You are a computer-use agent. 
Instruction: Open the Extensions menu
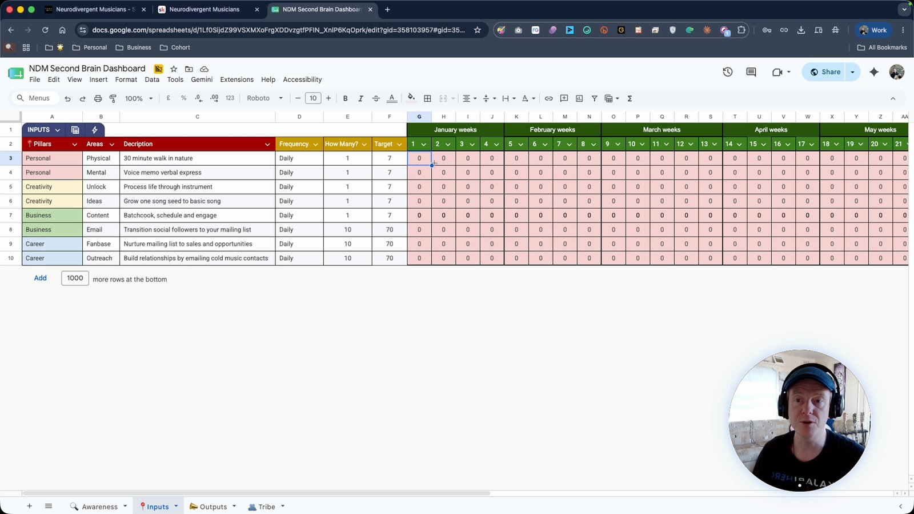pos(236,79)
